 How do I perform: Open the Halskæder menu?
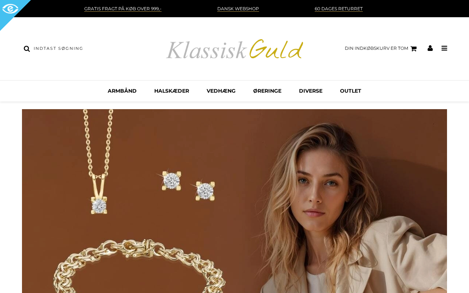171,91
